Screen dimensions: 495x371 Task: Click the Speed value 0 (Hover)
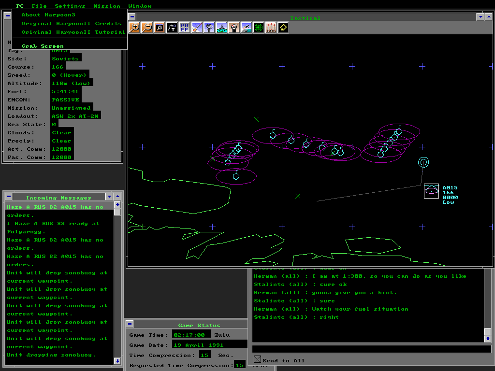point(70,75)
